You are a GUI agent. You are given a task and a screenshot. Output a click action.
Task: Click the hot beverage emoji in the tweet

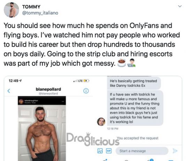click(x=122, y=63)
